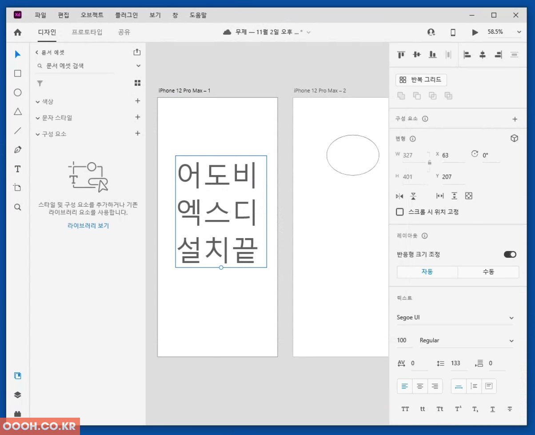The image size is (535, 435).
Task: Add a color asset plus
Action: (138, 101)
